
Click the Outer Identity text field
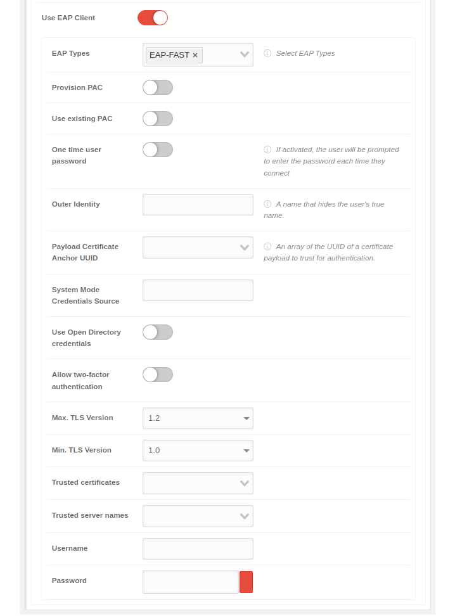[x=198, y=205]
